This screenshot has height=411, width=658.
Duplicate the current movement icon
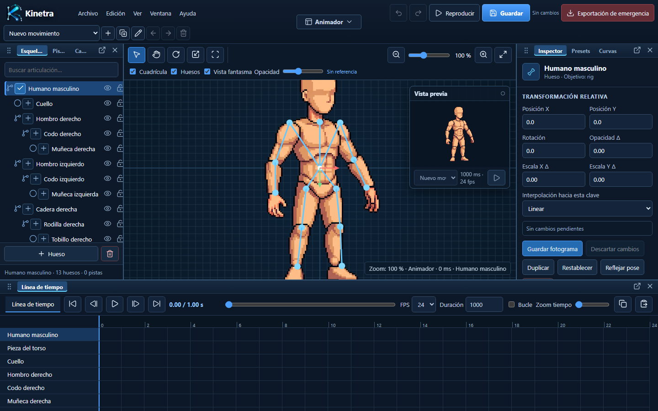point(123,33)
